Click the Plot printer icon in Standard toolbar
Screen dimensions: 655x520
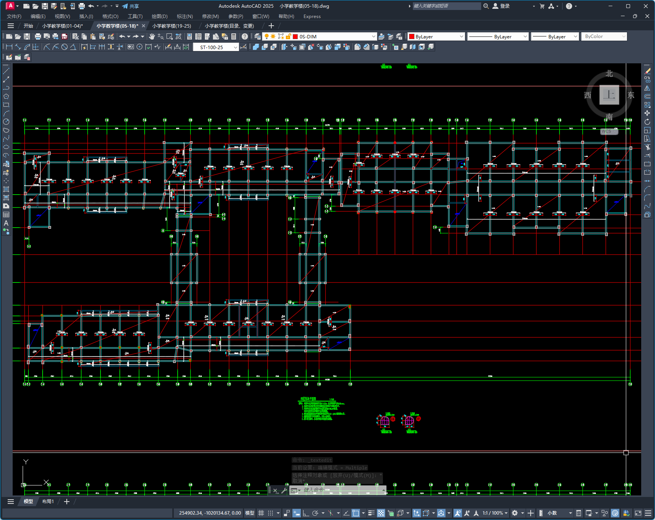point(38,36)
